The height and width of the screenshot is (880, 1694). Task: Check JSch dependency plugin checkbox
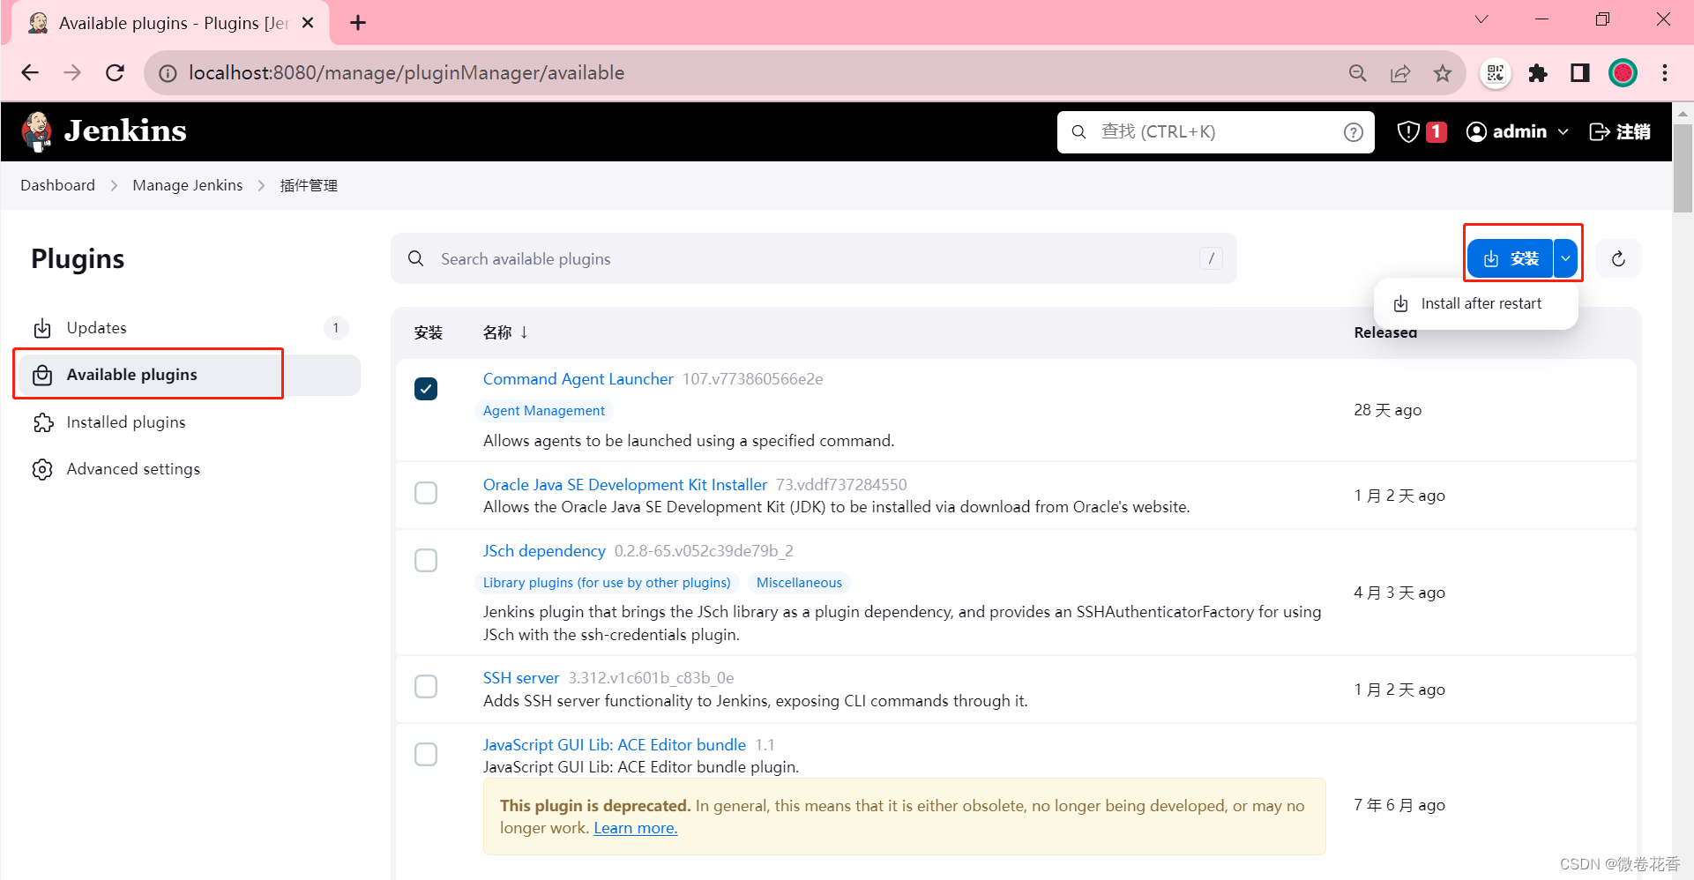coord(426,560)
